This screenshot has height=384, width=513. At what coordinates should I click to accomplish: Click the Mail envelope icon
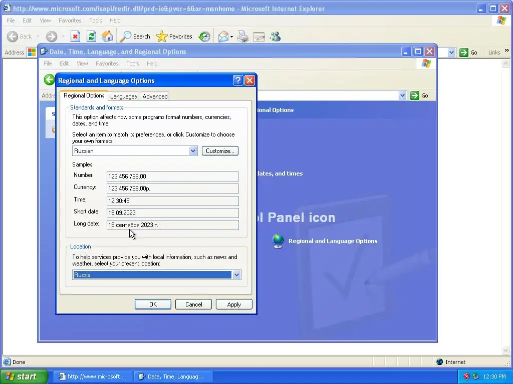pyautogui.click(x=223, y=36)
